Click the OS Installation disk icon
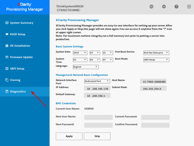194x146 pixels. pos(7,46)
